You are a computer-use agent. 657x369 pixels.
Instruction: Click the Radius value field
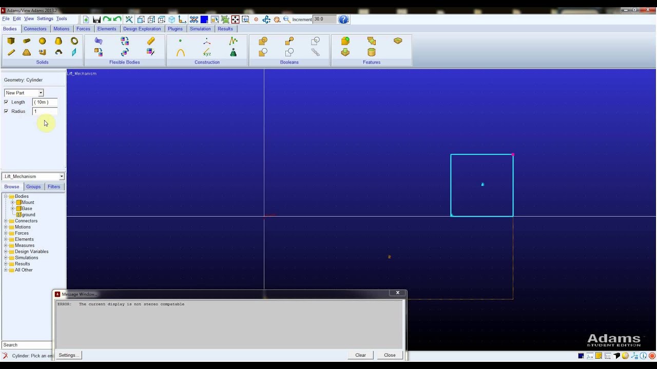[x=45, y=111]
